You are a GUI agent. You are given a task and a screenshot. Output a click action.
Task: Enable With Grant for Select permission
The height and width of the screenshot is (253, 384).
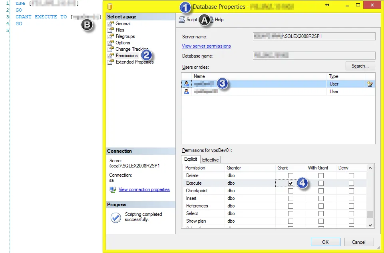point(321,213)
